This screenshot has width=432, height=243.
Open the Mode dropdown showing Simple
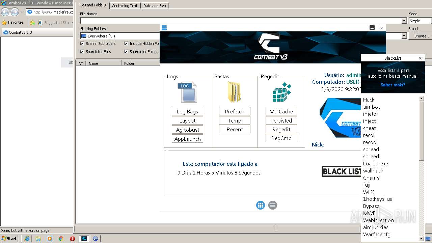tap(420, 21)
